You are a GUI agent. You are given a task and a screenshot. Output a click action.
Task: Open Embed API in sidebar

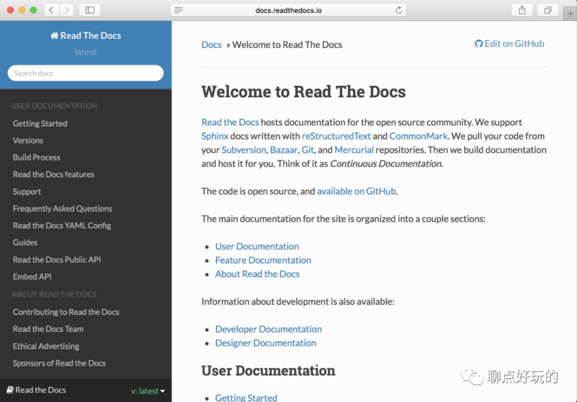[x=32, y=276]
